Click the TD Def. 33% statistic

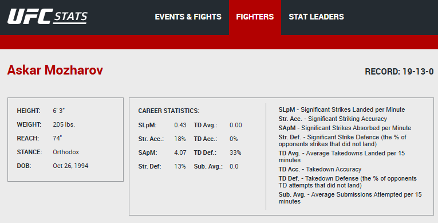coord(235,152)
